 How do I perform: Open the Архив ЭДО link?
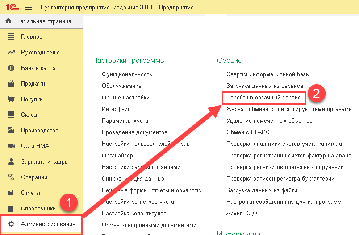tap(242, 214)
